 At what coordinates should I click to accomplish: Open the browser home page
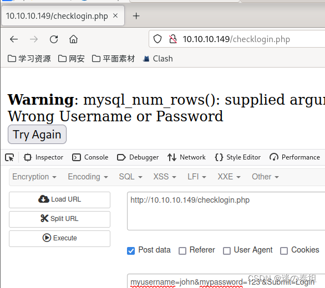[x=73, y=39]
